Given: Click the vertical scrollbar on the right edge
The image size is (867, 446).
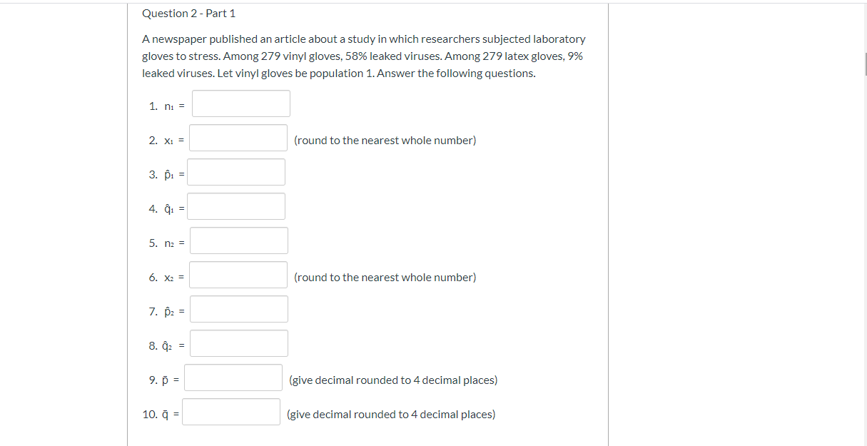Looking at the screenshot, I should tap(863, 64).
